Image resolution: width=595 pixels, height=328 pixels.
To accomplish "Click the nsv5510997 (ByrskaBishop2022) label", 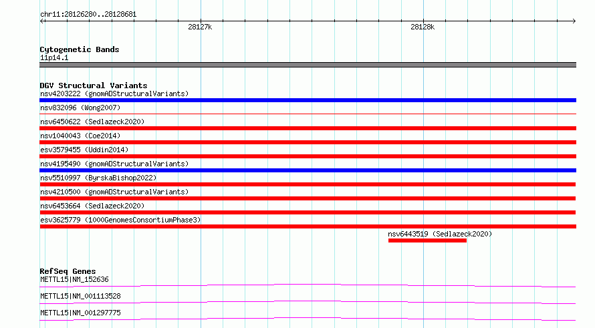I will coord(98,178).
